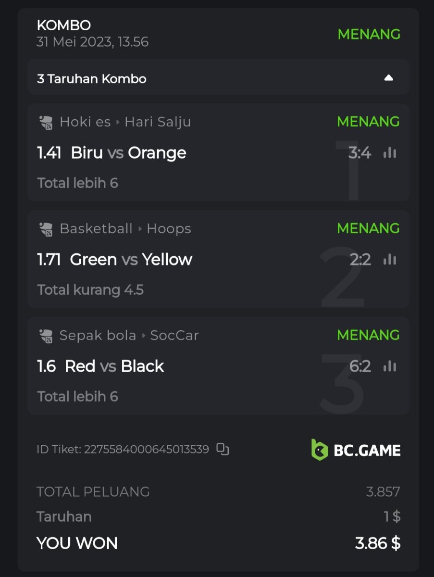
Task: Open statistics icon for Green vs Yellow
Action: click(390, 260)
